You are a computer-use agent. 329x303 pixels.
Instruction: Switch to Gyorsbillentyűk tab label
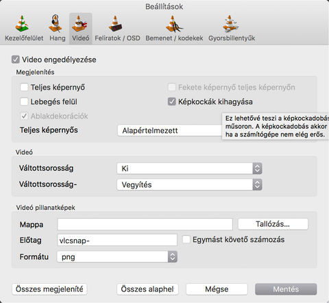232,38
